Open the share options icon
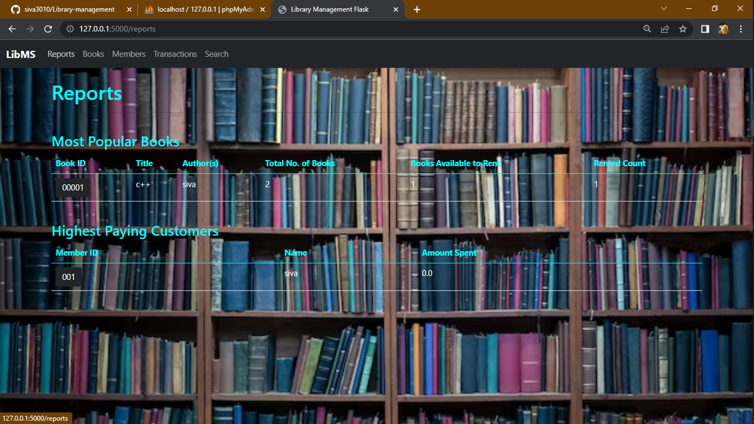 coord(665,29)
